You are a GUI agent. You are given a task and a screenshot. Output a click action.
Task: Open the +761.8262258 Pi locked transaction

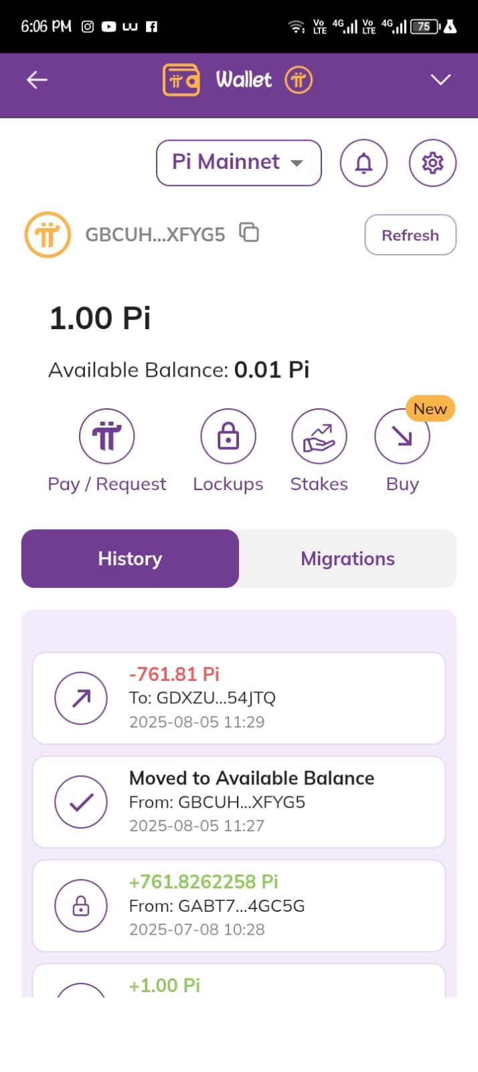click(x=239, y=906)
